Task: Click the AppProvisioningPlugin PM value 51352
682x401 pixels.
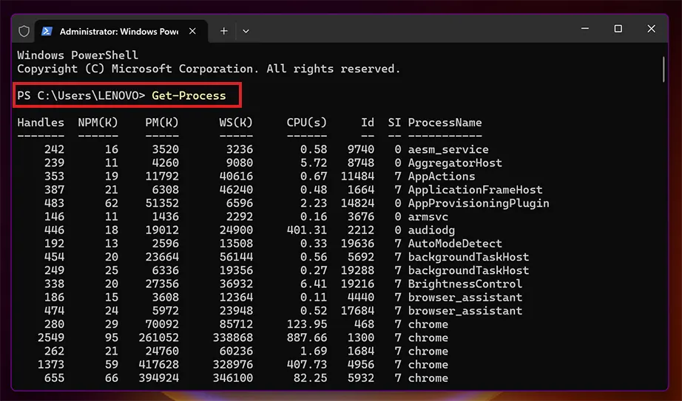Action: pyautogui.click(x=162, y=203)
